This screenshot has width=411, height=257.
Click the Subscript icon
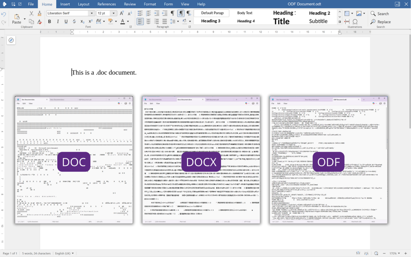pos(82,22)
